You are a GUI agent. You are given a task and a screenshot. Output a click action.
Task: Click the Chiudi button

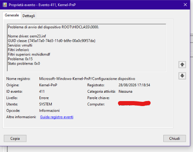point(174,138)
